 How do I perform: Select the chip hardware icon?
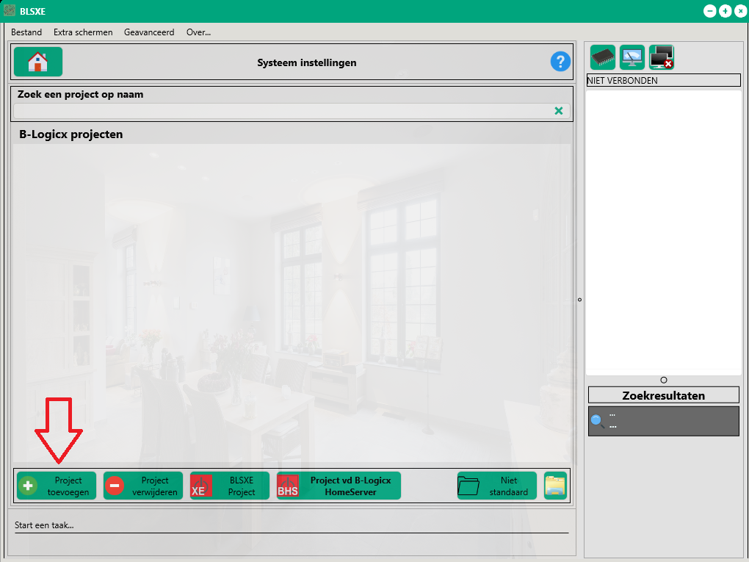pyautogui.click(x=603, y=57)
